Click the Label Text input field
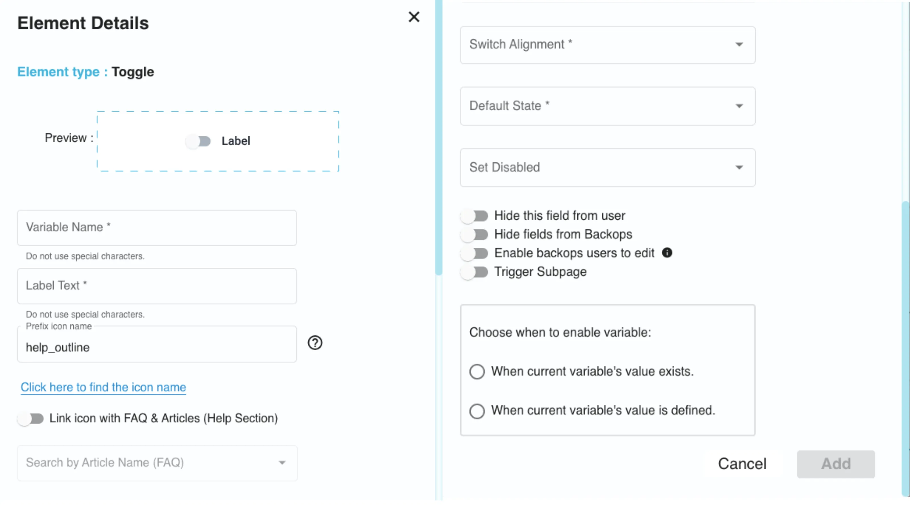This screenshot has width=910, height=507. 157,286
